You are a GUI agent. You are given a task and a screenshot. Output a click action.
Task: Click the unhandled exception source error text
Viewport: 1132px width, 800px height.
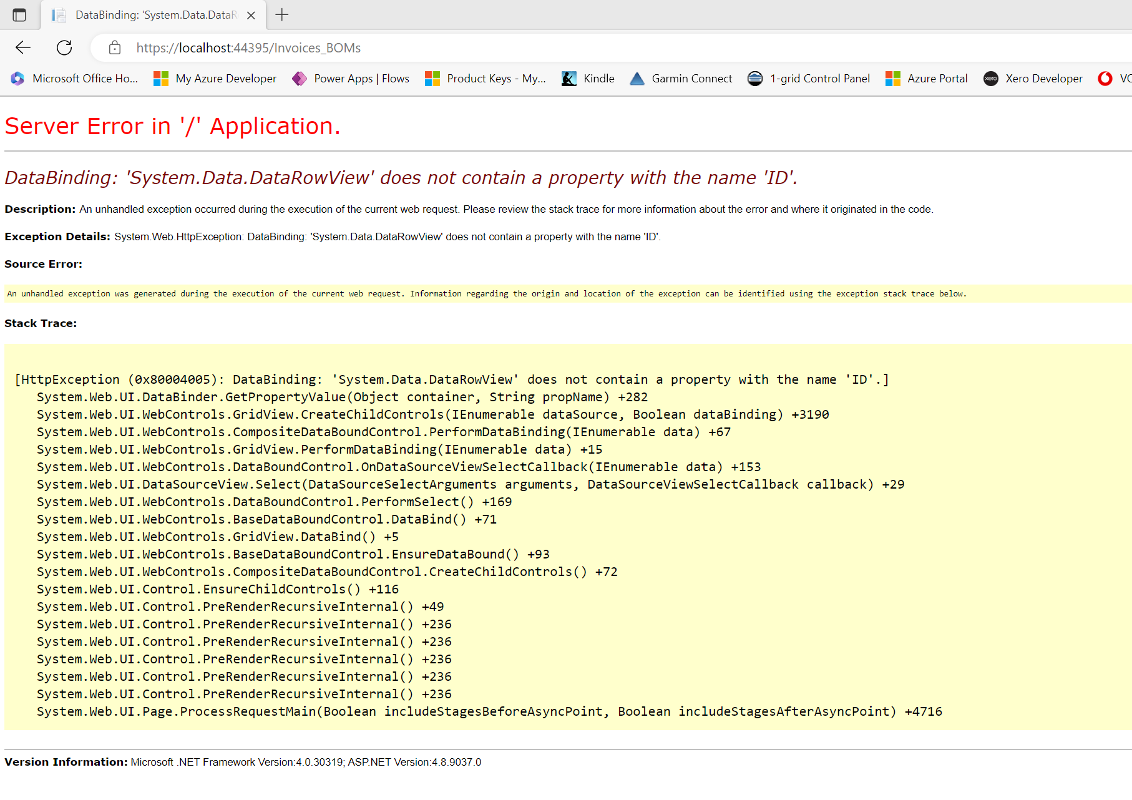[487, 294]
